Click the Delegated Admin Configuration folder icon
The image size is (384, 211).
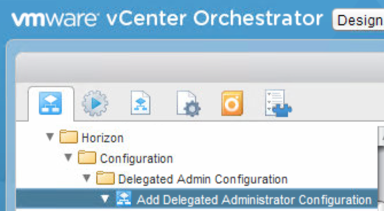tap(106, 178)
